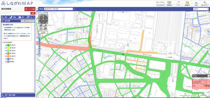Click the 全てはずす deselect-all button
The height and width of the screenshot is (98, 210).
[31, 21]
